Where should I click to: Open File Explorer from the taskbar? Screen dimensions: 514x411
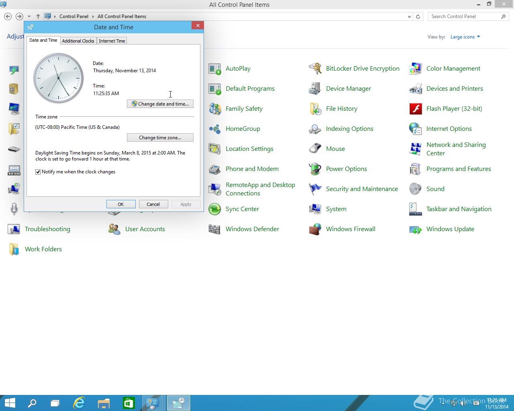point(104,403)
